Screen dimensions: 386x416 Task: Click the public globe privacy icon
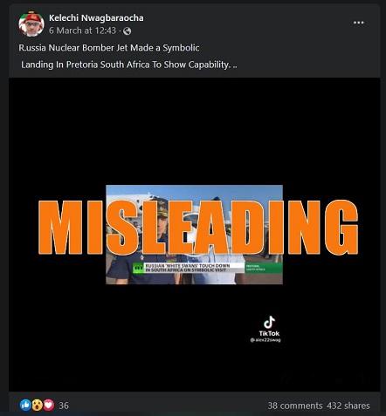[x=128, y=31]
